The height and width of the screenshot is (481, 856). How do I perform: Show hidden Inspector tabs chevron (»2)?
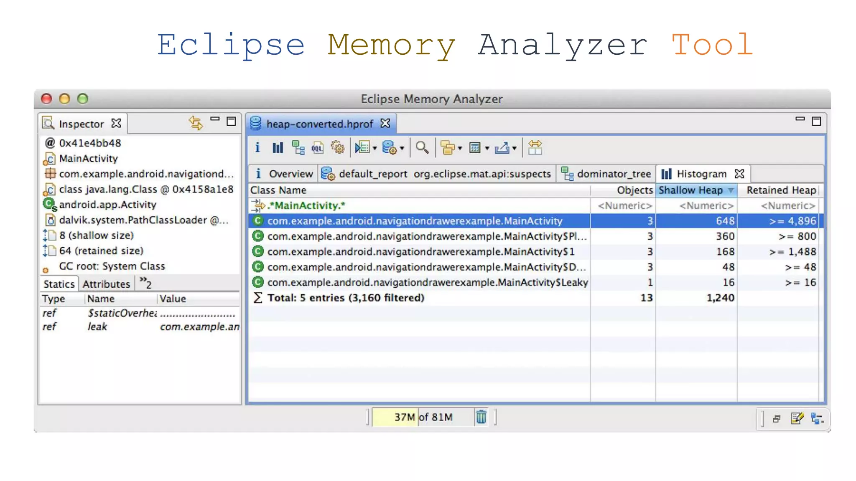145,283
